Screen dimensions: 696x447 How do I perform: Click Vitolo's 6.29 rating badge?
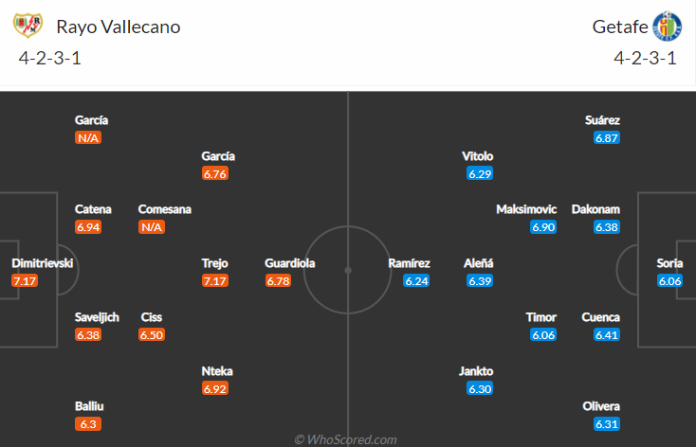[480, 173]
